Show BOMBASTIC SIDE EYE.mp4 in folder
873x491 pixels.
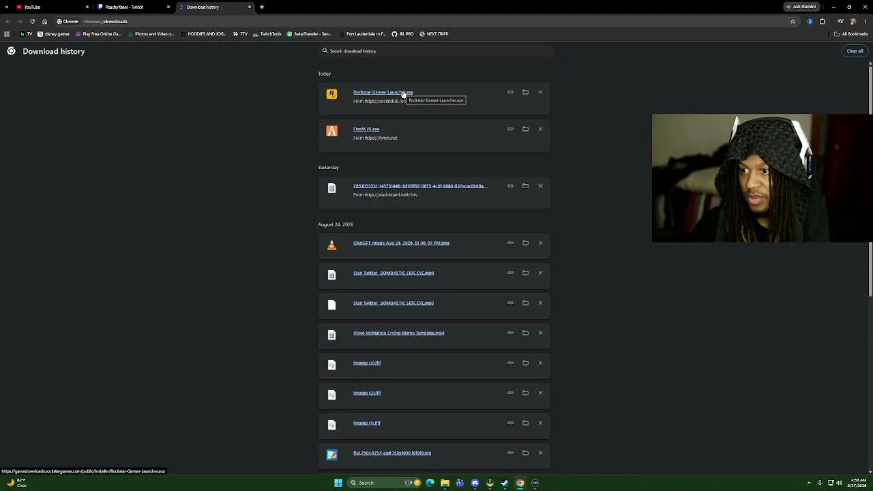[x=525, y=273]
